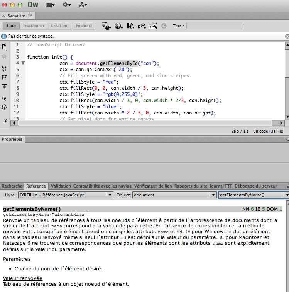Collapse the code block at line 4
Image resolution: width=289 pixels, height=292 pixels.
(x=23, y=63)
